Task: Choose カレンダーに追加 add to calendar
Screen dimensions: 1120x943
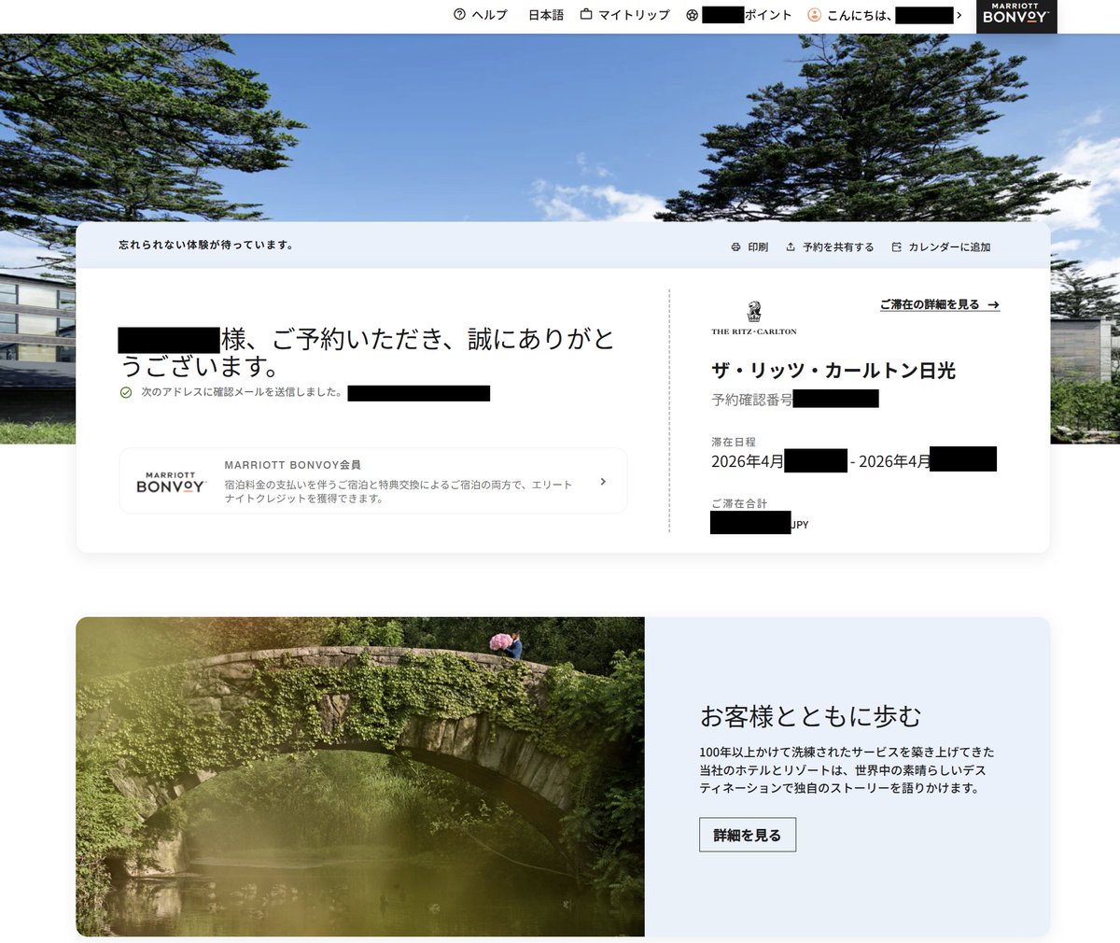Action: point(949,247)
